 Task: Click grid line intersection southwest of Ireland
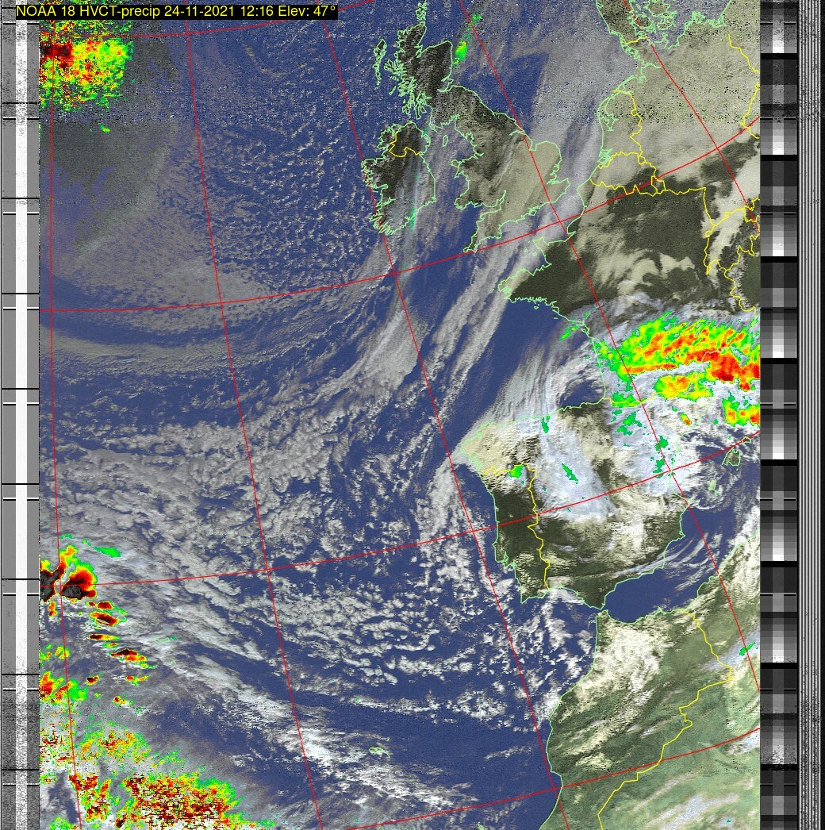pyautogui.click(x=394, y=273)
